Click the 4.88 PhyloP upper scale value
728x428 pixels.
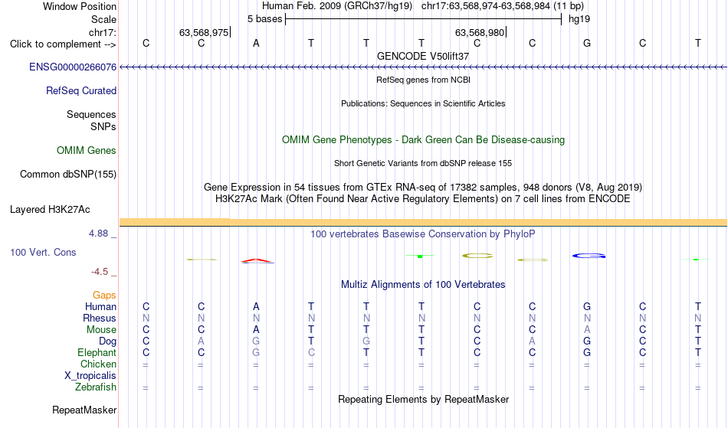tap(98, 234)
